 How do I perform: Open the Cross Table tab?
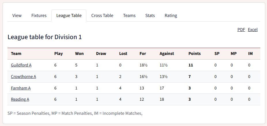coord(102,16)
